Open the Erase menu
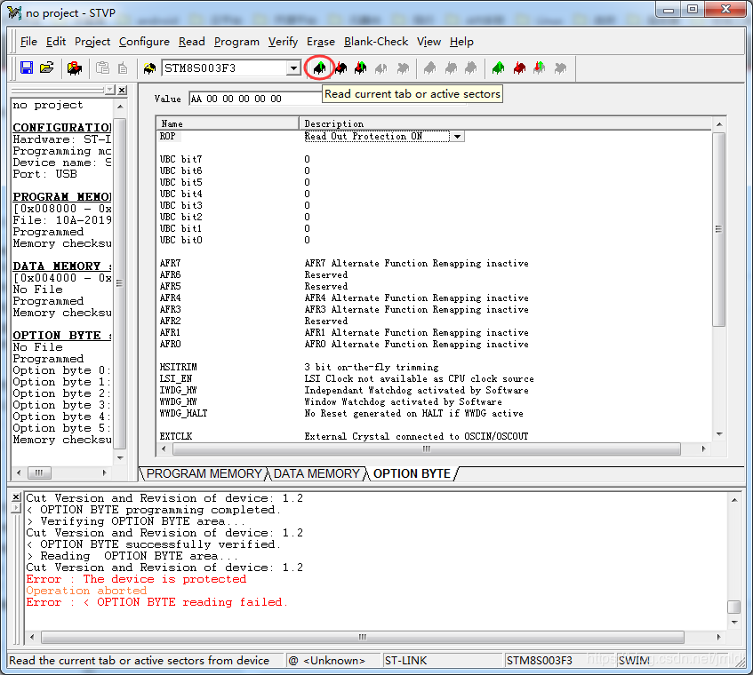Image resolution: width=753 pixels, height=675 pixels. tap(321, 42)
